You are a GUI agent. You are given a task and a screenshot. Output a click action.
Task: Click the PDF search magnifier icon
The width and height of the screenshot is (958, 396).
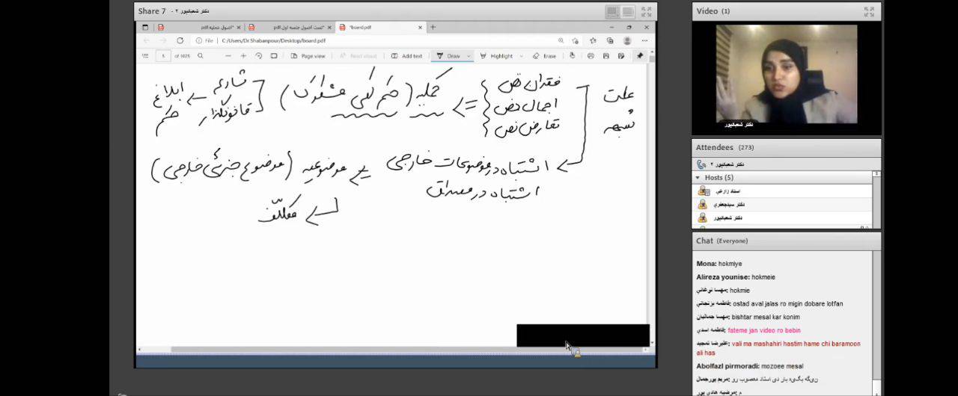pos(200,56)
